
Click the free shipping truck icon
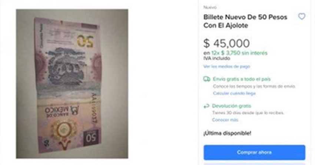(207, 79)
